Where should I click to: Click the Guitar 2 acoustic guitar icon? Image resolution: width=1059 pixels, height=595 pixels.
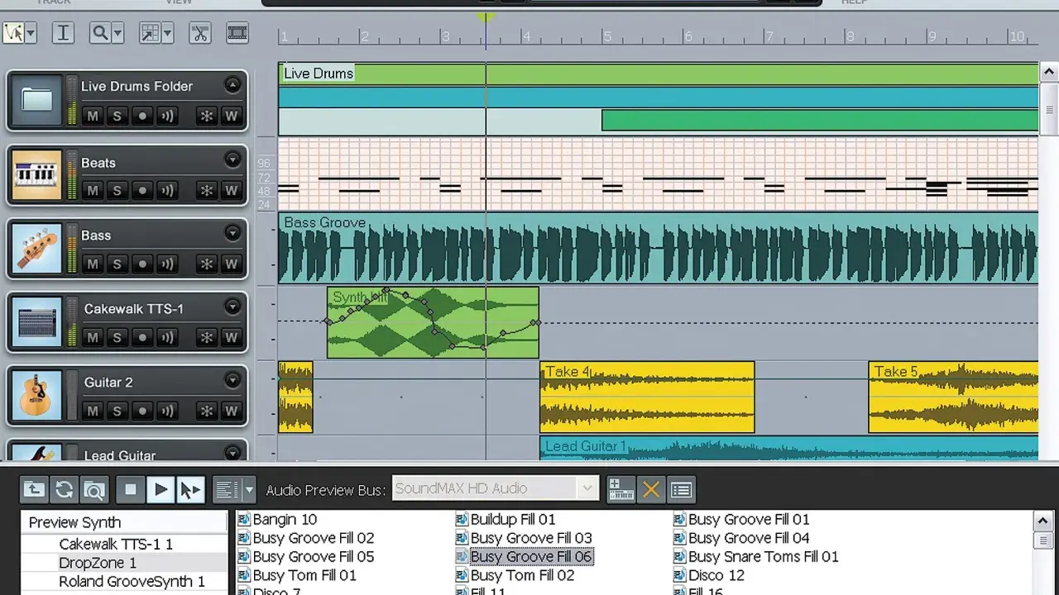pyautogui.click(x=37, y=395)
